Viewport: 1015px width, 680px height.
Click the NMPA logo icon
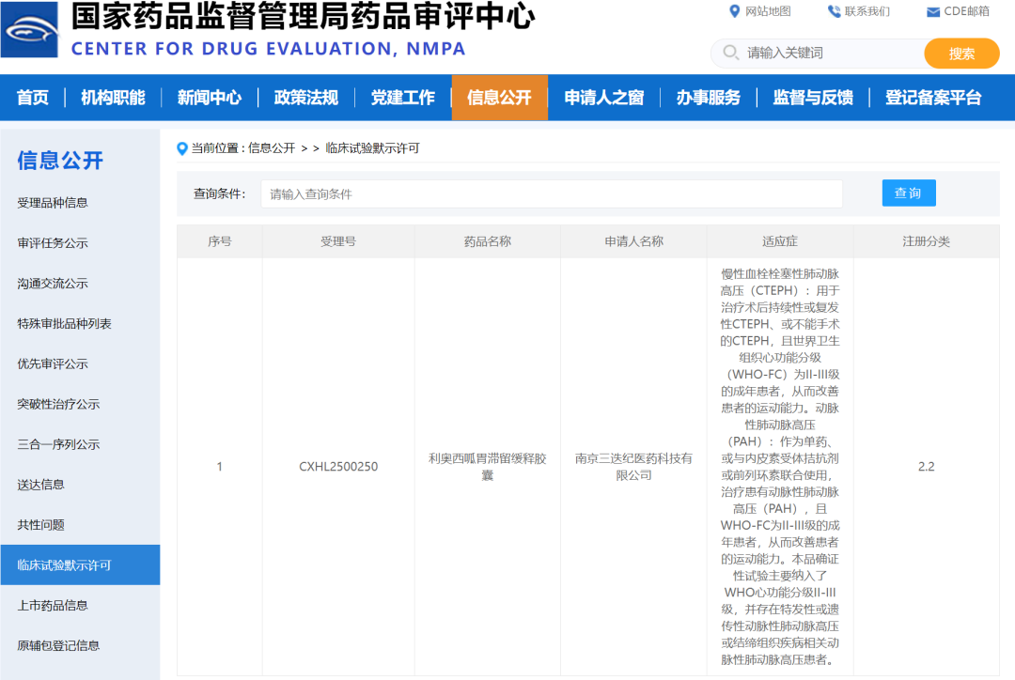click(29, 29)
